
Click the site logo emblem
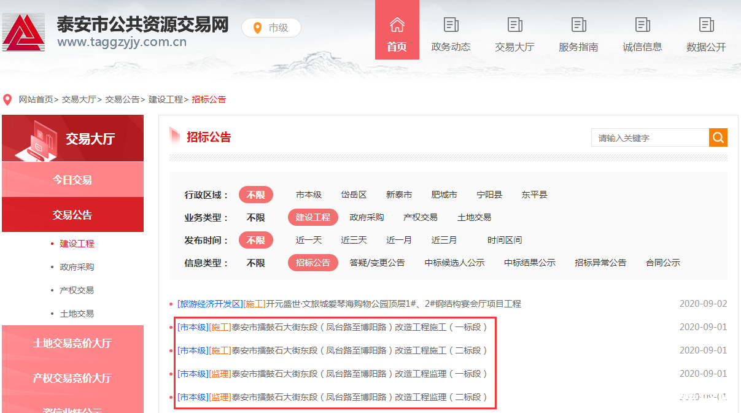click(23, 31)
